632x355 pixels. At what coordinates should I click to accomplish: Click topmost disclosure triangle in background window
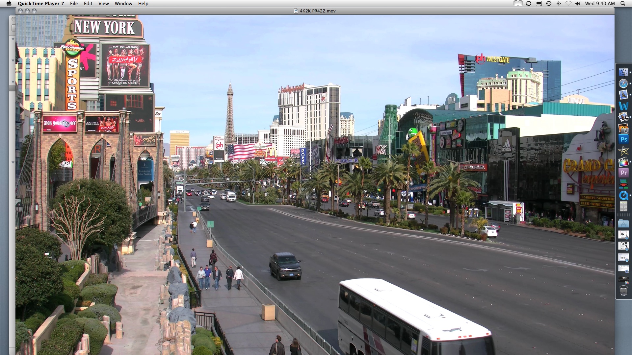coord(13,39)
